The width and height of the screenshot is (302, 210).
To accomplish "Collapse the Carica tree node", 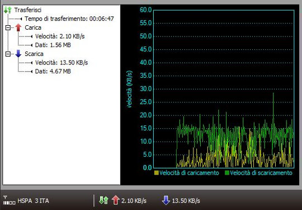I will click(8, 27).
